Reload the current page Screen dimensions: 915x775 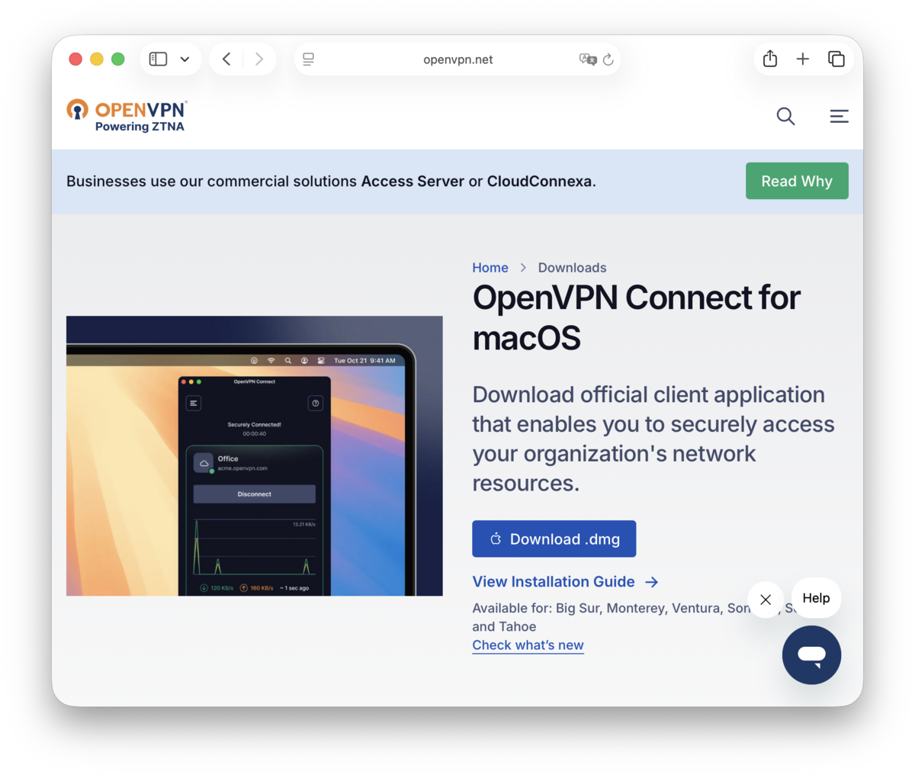click(x=608, y=59)
